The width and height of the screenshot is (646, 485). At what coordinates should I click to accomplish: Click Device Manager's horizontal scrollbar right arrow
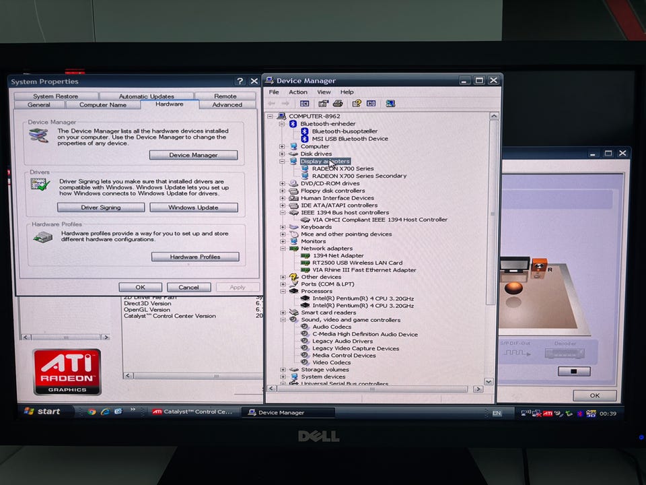pyautogui.click(x=478, y=389)
